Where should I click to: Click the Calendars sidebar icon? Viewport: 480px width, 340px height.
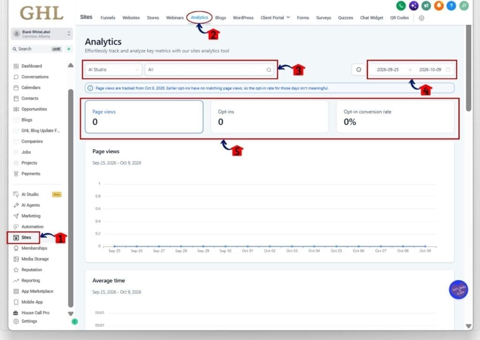[x=16, y=88]
